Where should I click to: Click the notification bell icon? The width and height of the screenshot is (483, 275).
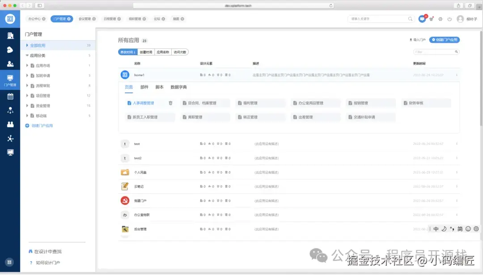pos(431,18)
